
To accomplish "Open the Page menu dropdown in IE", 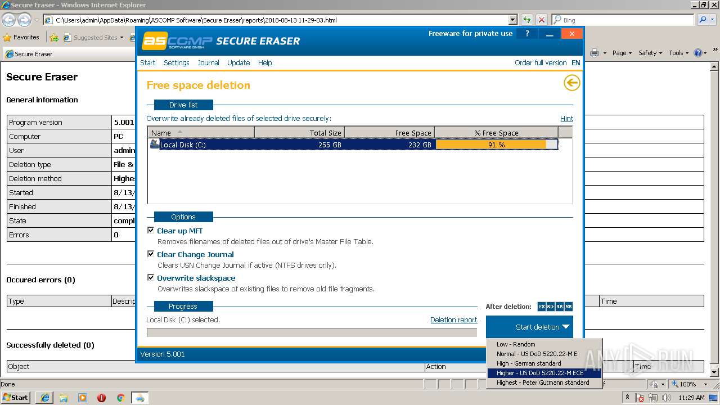I will pos(623,53).
